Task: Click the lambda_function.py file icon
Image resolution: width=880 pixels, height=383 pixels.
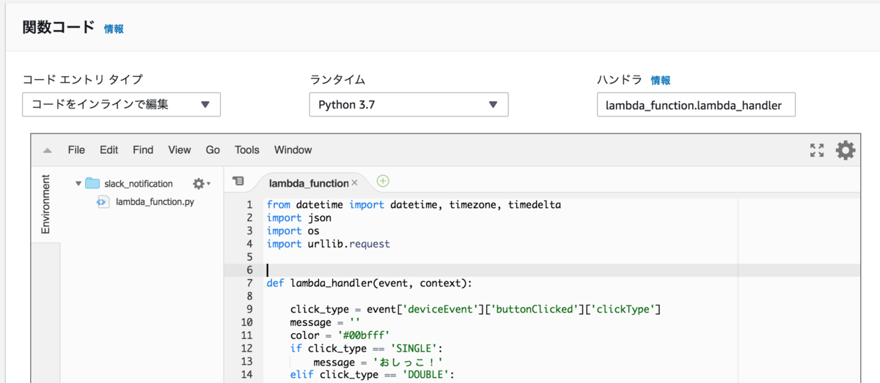Action: pyautogui.click(x=103, y=201)
